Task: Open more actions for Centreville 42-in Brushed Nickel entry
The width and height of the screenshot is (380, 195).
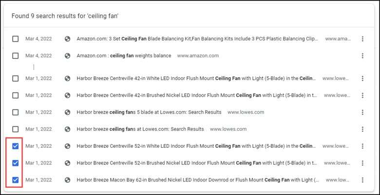Action: coord(362,95)
